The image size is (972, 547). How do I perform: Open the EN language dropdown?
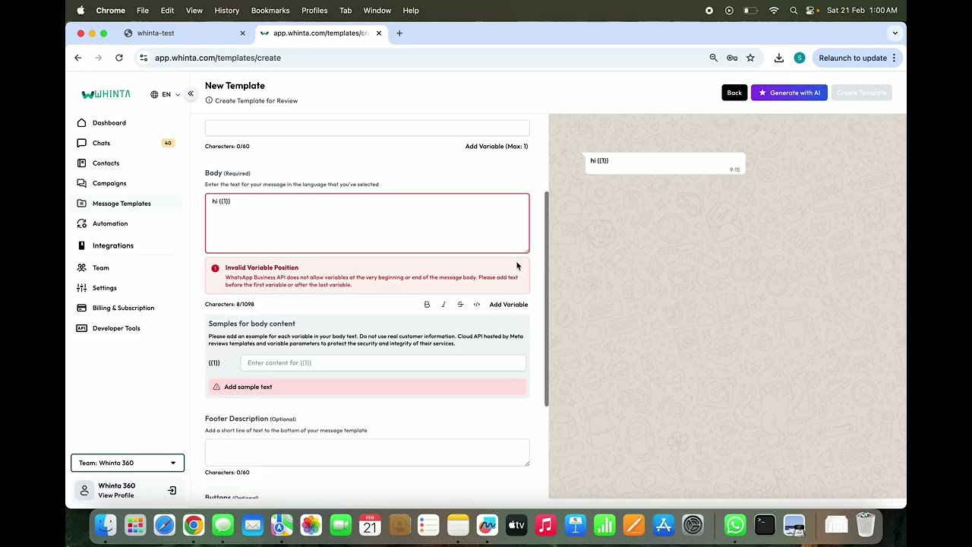(x=166, y=94)
